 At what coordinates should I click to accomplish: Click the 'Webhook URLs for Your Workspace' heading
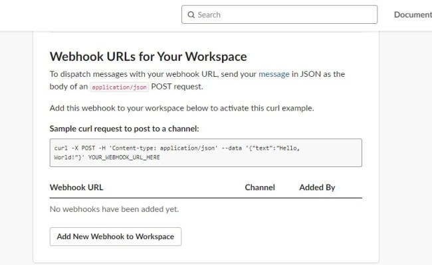tap(148, 56)
